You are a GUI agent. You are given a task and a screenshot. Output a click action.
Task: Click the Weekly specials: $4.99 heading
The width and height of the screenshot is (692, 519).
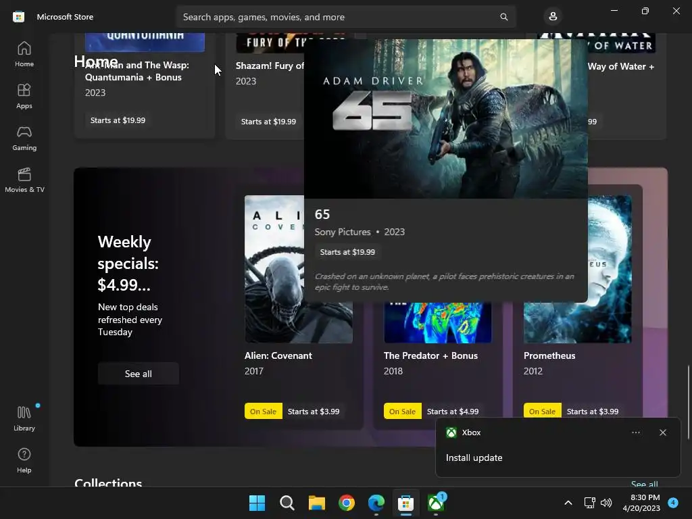point(128,264)
